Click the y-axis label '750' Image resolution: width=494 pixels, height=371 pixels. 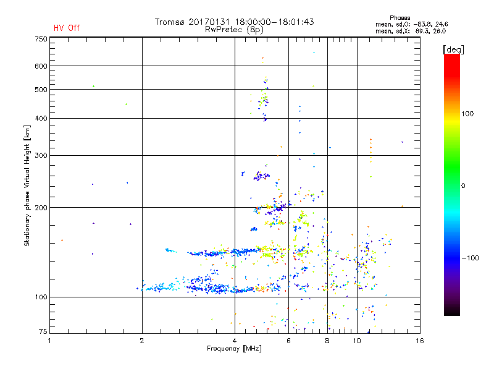[x=41, y=39]
